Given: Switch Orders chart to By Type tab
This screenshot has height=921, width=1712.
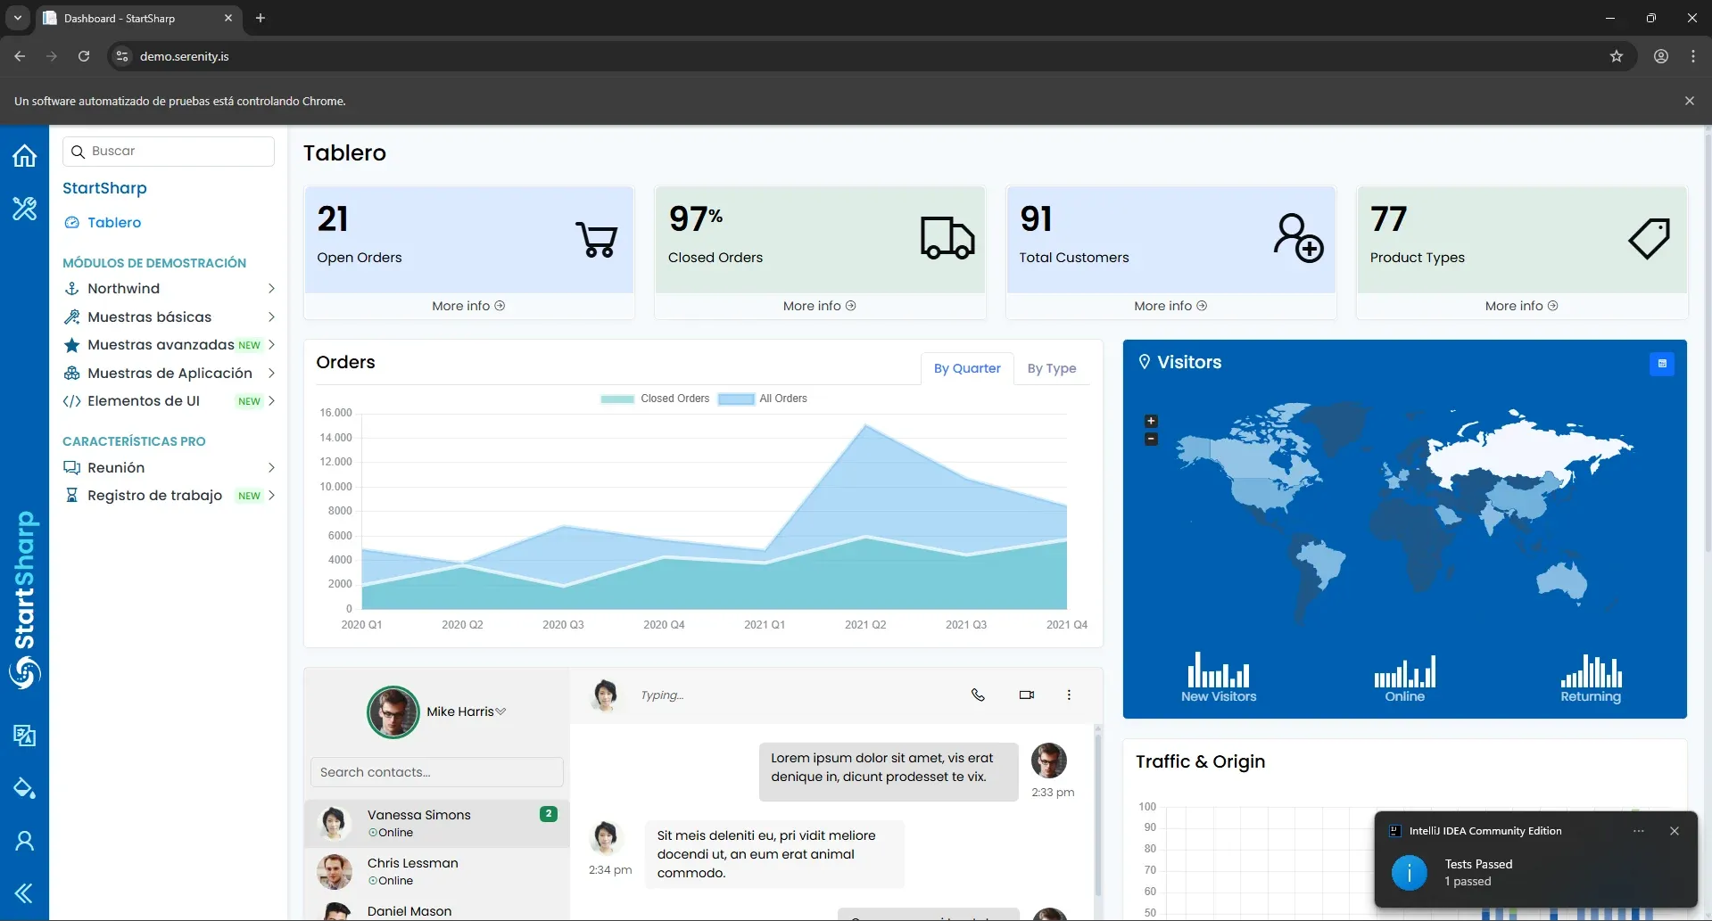Looking at the screenshot, I should (1052, 368).
